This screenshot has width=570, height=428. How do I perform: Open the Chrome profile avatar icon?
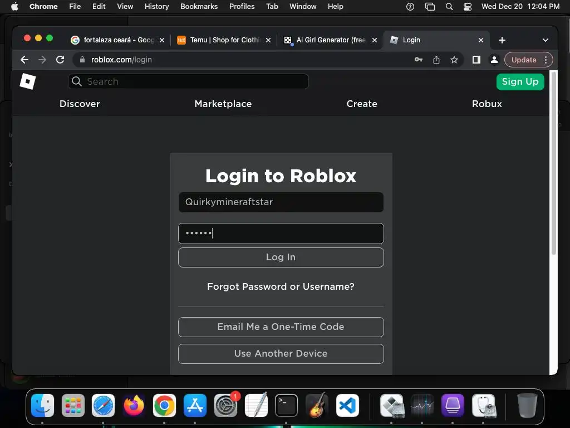point(494,60)
